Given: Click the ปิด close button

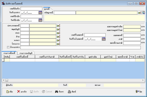Looking at the screenshot, I should (x=139, y=92).
